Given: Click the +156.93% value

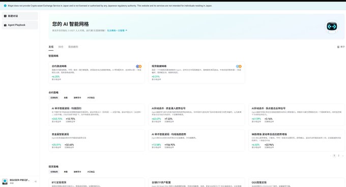Looking at the screenshot, I should point(170,145).
